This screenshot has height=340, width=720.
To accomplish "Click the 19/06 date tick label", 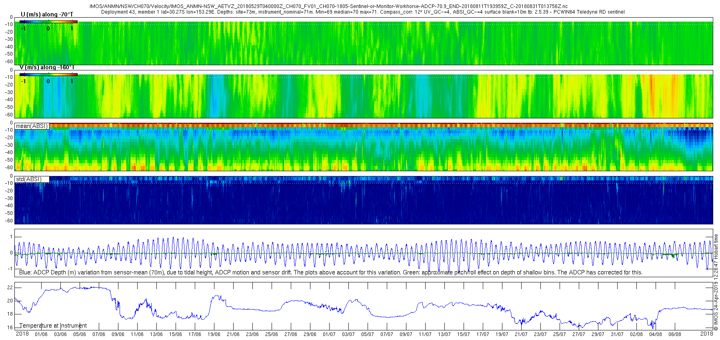I will [x=214, y=334].
